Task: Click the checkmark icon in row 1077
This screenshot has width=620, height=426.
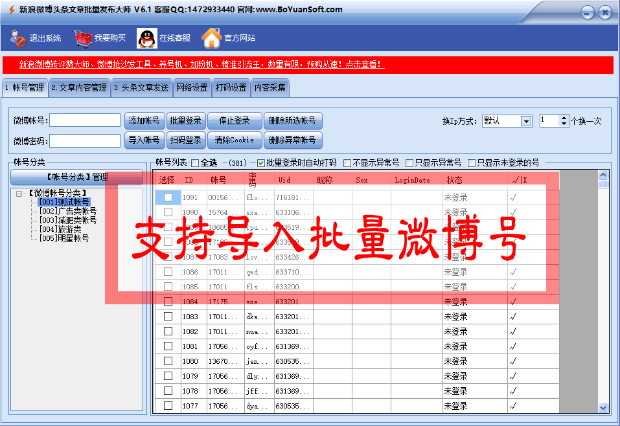Action: coord(513,406)
